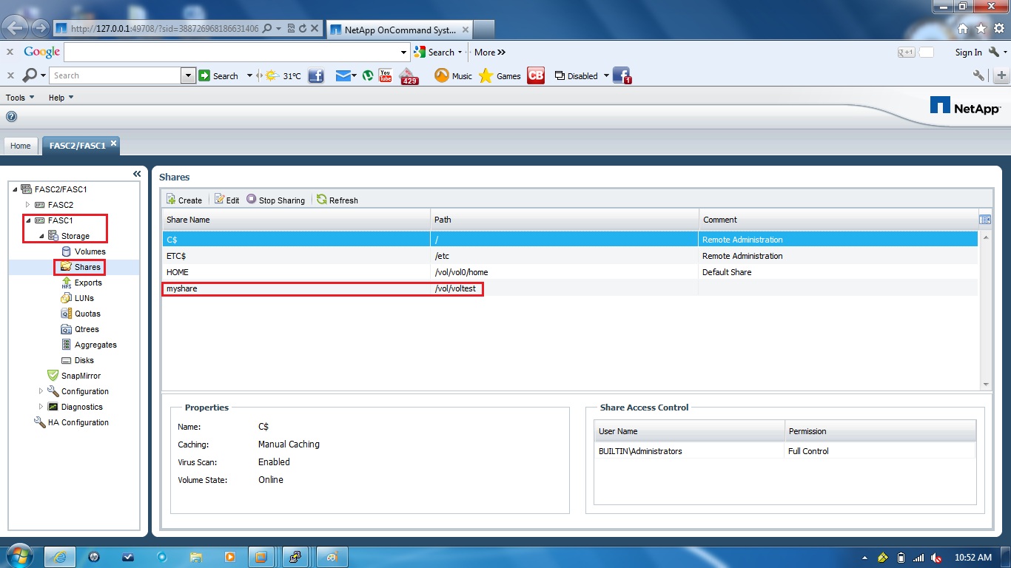This screenshot has width=1011, height=568.
Task: Open the Tools menu
Action: click(16, 97)
